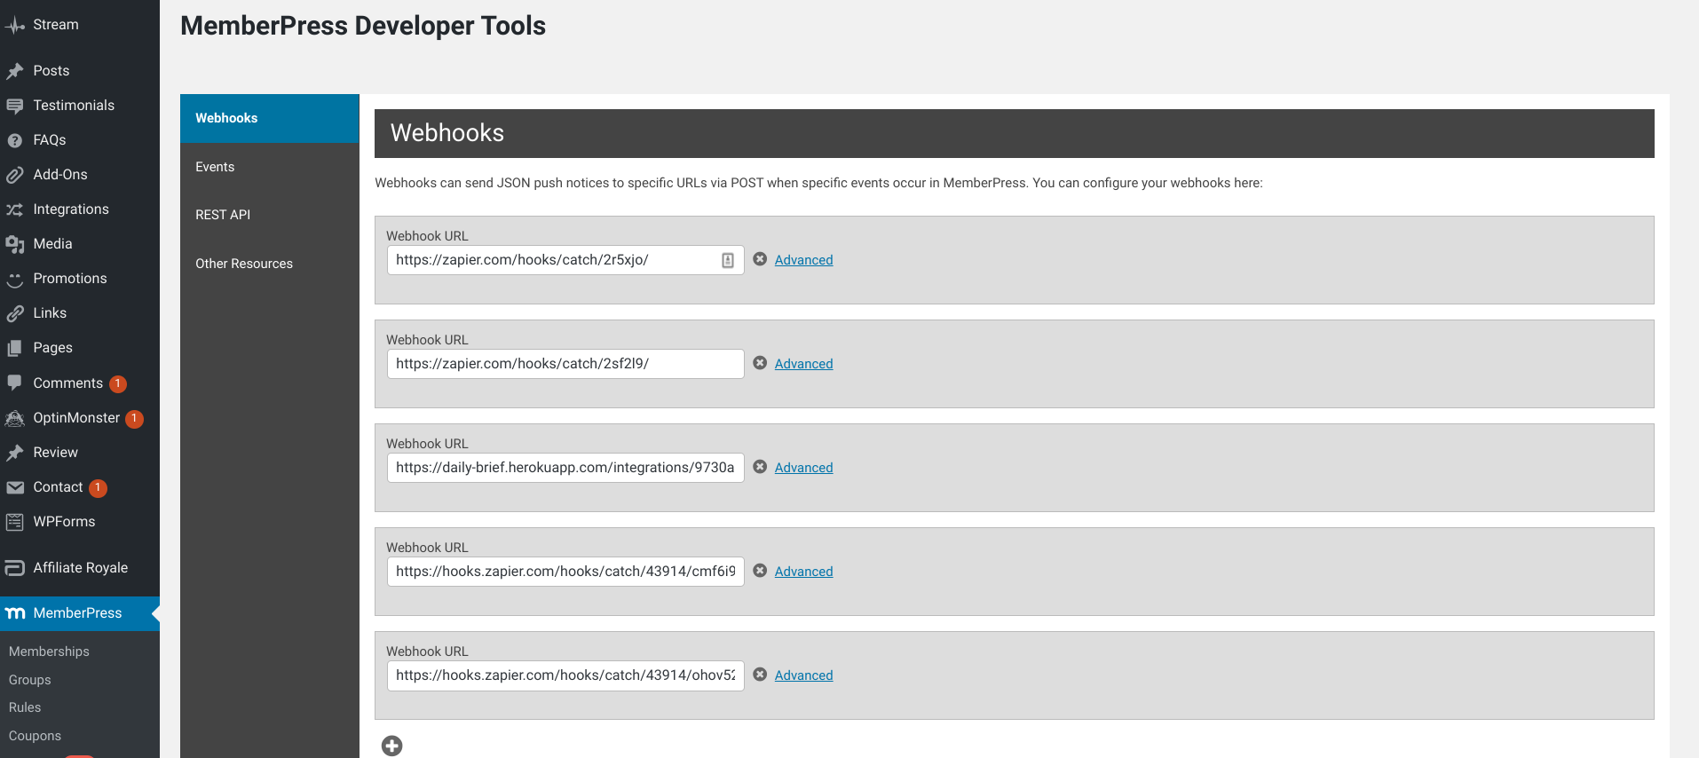Expand Advanced options for last webhook
Screen dimensions: 1699x758
coord(803,675)
